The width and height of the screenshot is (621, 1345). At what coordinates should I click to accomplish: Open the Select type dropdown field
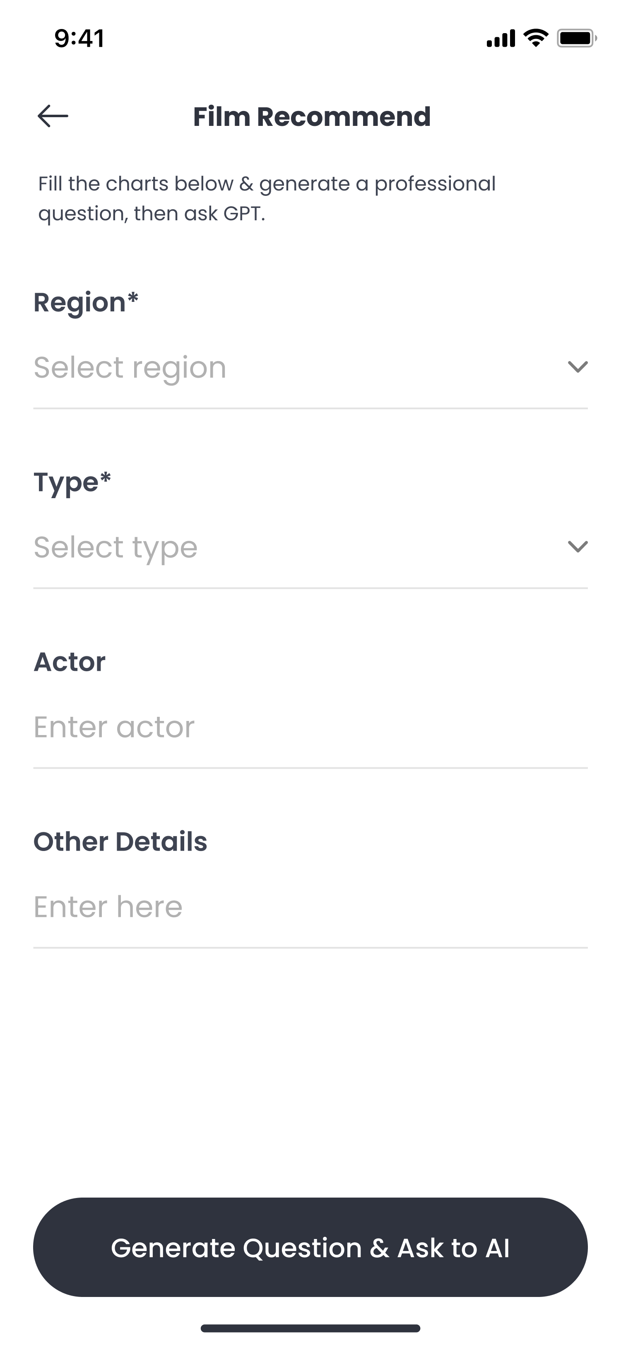(292, 547)
